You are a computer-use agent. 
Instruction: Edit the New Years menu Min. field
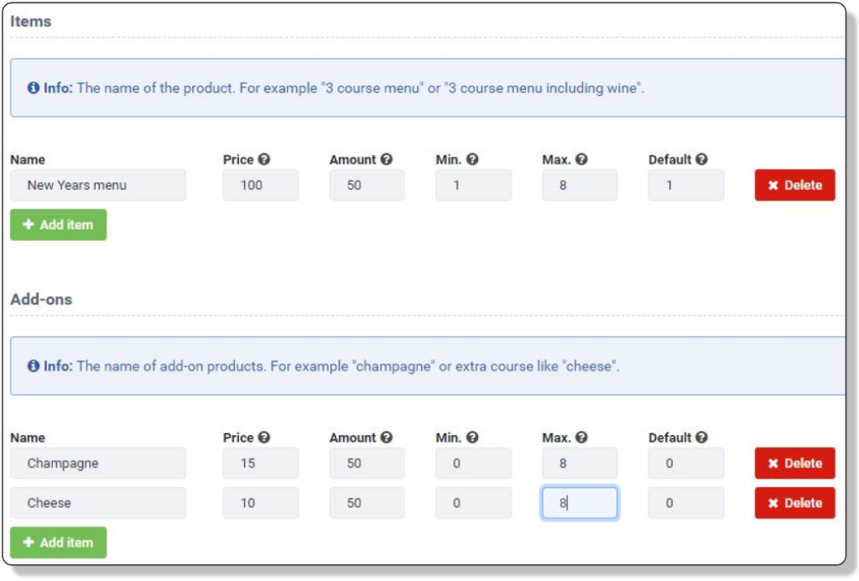(x=473, y=186)
